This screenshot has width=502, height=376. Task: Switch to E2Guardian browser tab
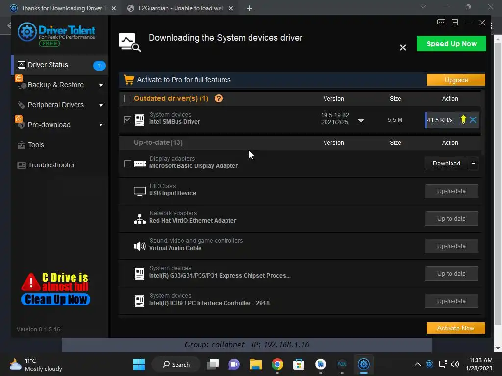(x=180, y=8)
